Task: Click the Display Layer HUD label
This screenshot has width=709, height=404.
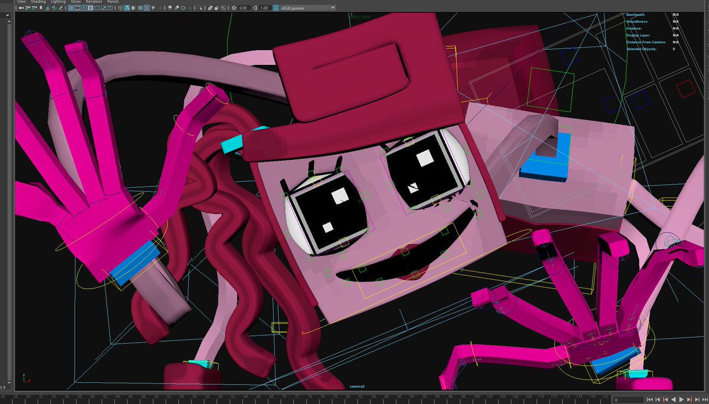Action: point(639,35)
